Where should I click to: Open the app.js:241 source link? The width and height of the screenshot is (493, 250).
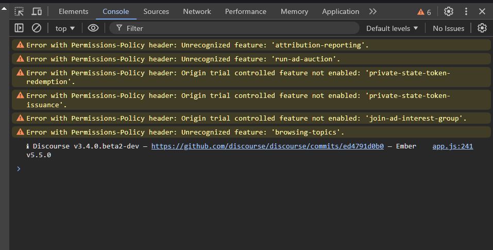(453, 146)
